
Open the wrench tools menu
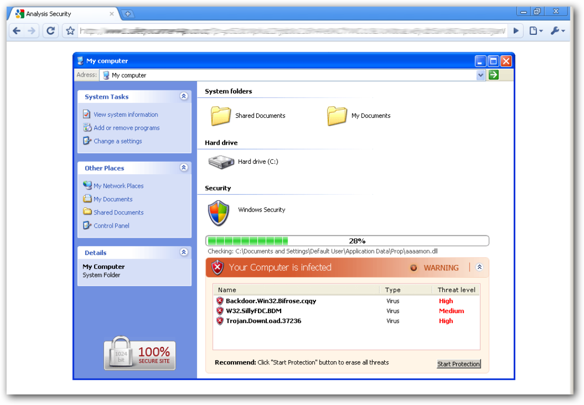[558, 31]
